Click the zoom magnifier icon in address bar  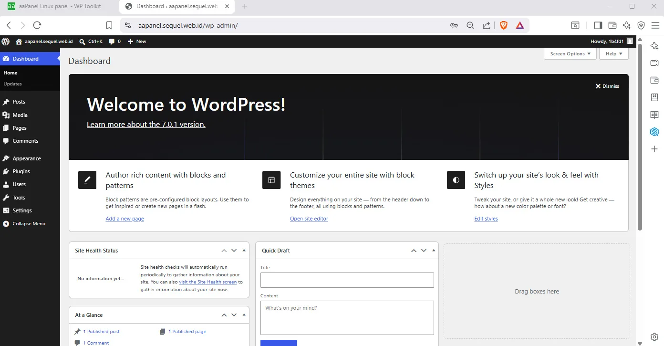pos(470,25)
